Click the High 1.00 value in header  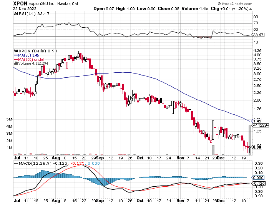point(125,8)
